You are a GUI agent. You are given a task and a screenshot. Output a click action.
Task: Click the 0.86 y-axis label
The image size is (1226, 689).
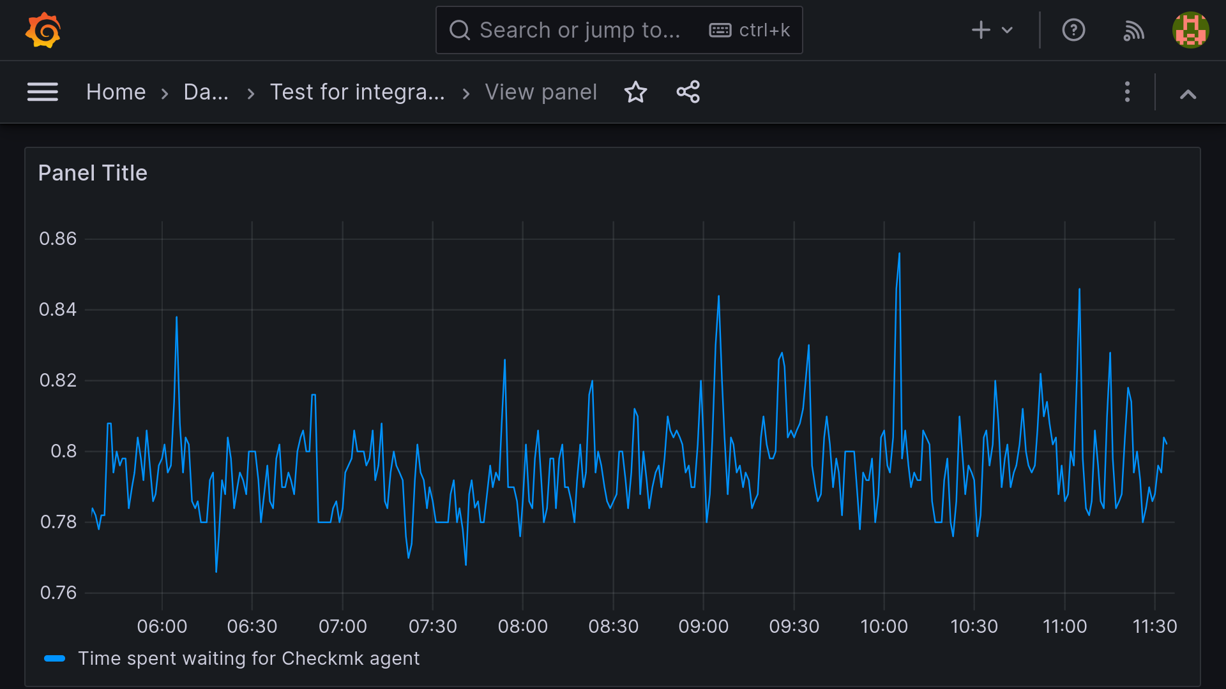click(x=57, y=239)
